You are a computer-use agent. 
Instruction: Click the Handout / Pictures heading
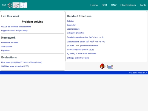(x=79, y=16)
